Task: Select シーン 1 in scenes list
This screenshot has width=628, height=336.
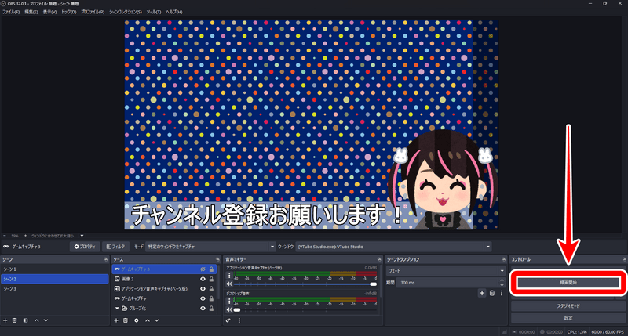Action: pos(55,269)
